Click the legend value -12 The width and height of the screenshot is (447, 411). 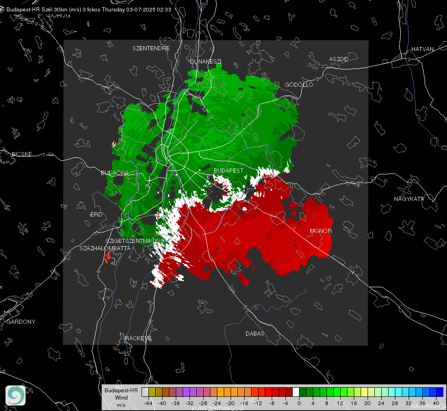click(258, 403)
